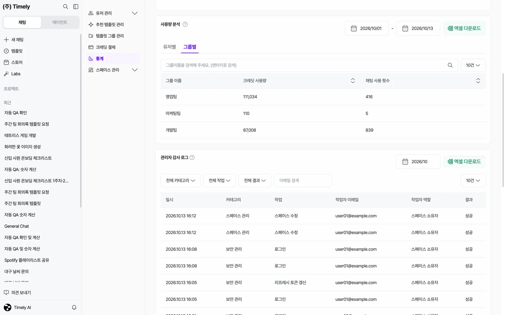Sort by 크레딧 사용량 using the sort arrows
505x315 pixels.
tap(353, 81)
